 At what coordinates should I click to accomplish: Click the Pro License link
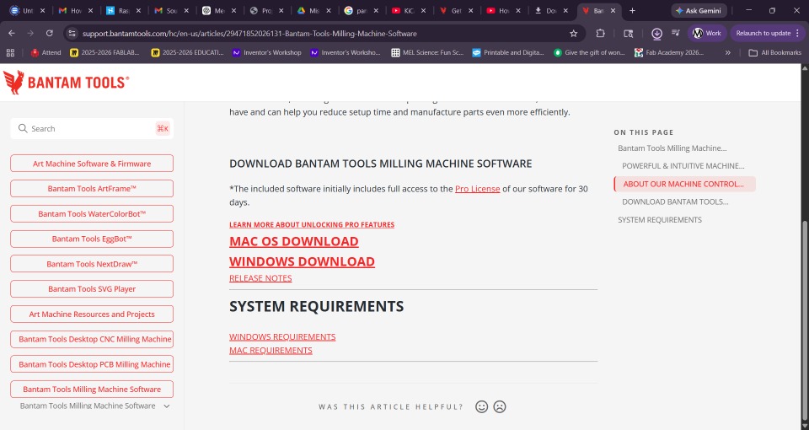[x=477, y=189]
